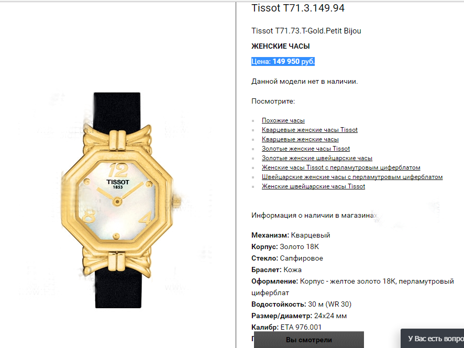Click the Tissot watch product image
The width and height of the screenshot is (464, 348).
pyautogui.click(x=117, y=200)
